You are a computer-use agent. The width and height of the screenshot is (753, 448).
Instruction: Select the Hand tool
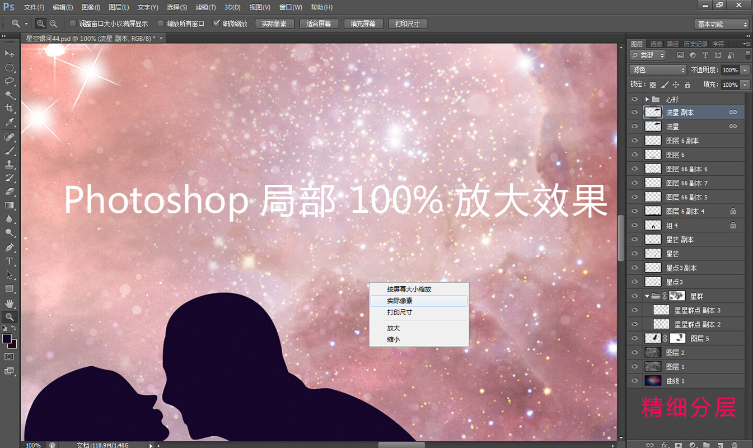10,304
